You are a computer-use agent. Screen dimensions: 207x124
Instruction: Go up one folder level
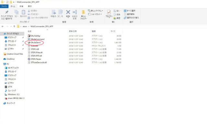point(14,26)
